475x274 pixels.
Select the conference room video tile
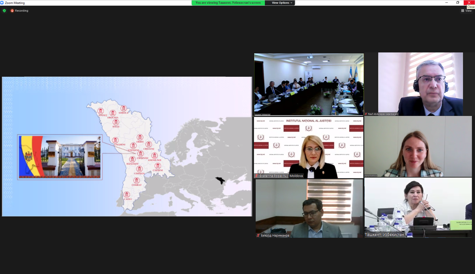tap(309, 84)
